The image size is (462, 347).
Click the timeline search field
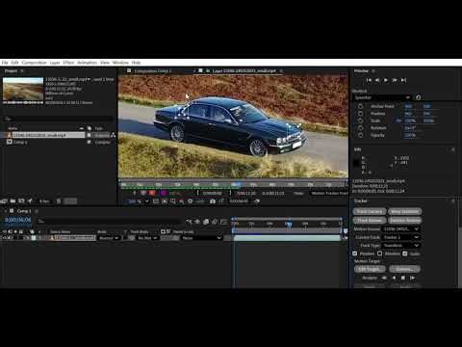click(x=109, y=221)
